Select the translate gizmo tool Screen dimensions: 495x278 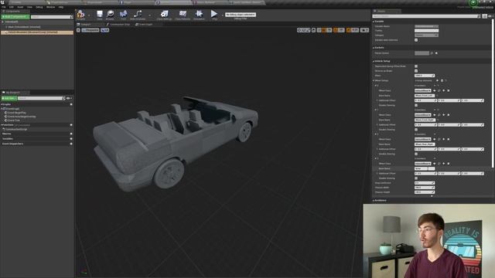[299, 30]
